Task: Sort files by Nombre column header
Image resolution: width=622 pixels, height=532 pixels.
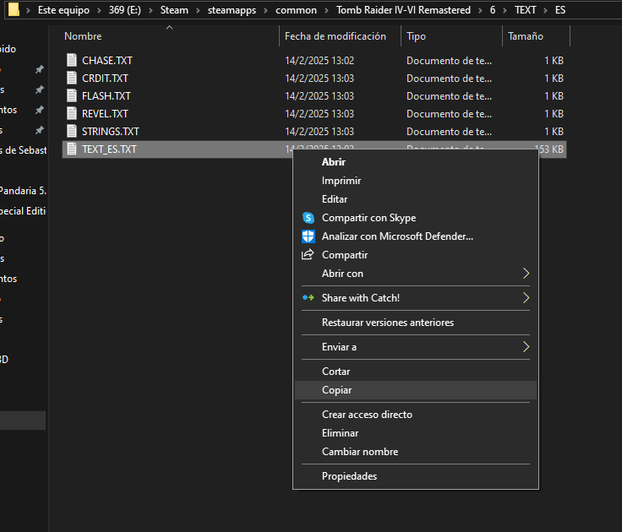Action: 83,37
